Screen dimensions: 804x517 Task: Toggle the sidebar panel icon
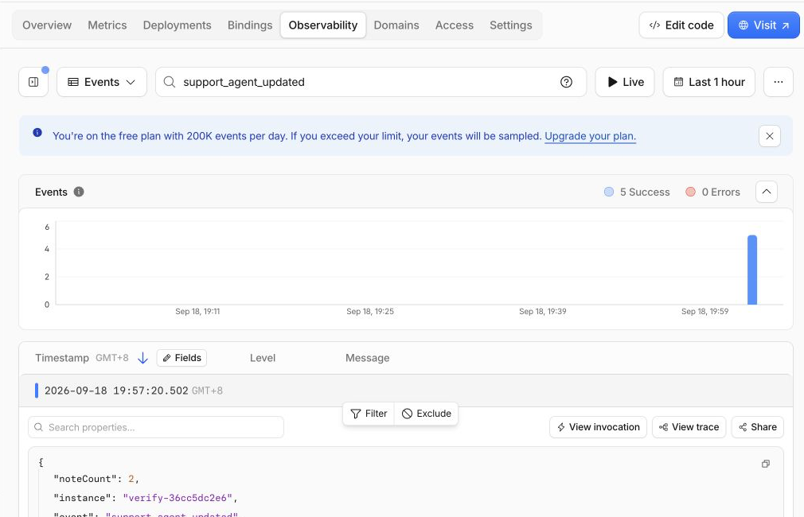[33, 82]
